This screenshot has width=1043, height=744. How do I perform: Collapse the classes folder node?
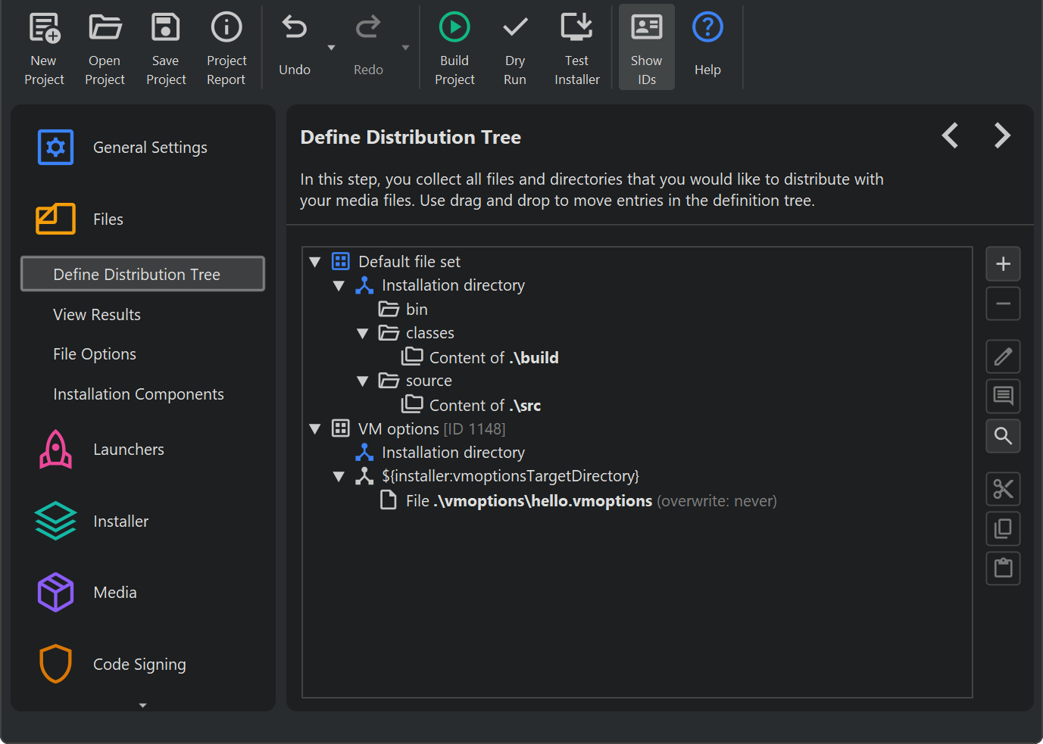(363, 334)
